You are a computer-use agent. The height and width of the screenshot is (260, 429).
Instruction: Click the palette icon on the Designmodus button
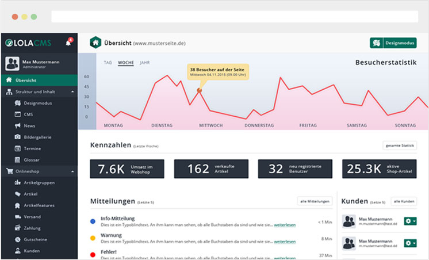pyautogui.click(x=377, y=43)
